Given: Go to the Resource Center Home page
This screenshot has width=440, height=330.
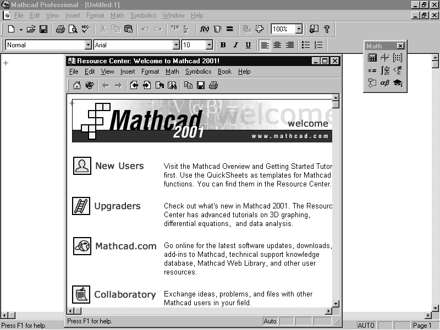Looking at the screenshot, I should pyautogui.click(x=76, y=85).
